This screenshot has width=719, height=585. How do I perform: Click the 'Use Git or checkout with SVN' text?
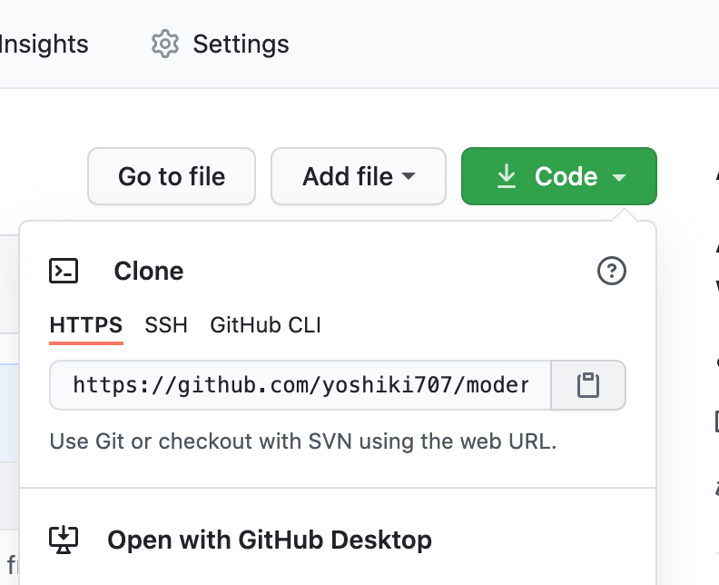(x=303, y=442)
